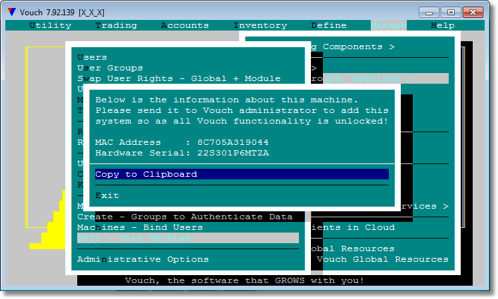Image resolution: width=498 pixels, height=299 pixels.
Task: Open the Accounts menu
Action: 185,25
